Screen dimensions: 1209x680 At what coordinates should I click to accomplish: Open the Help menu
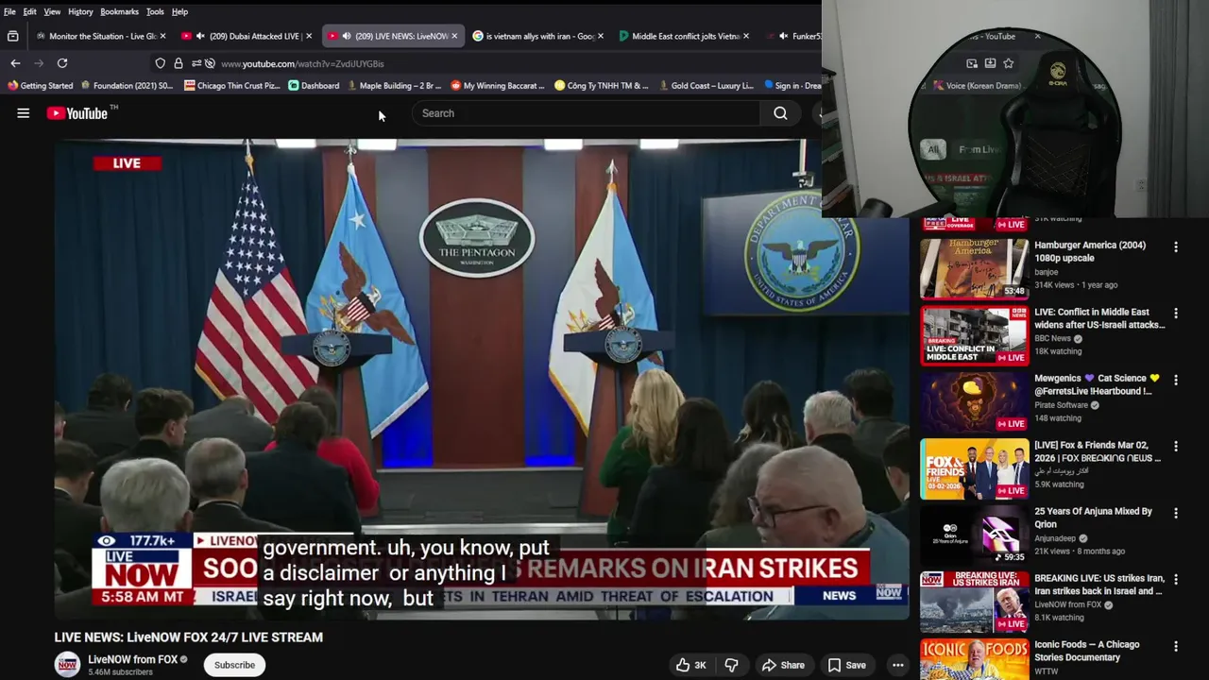(x=179, y=11)
